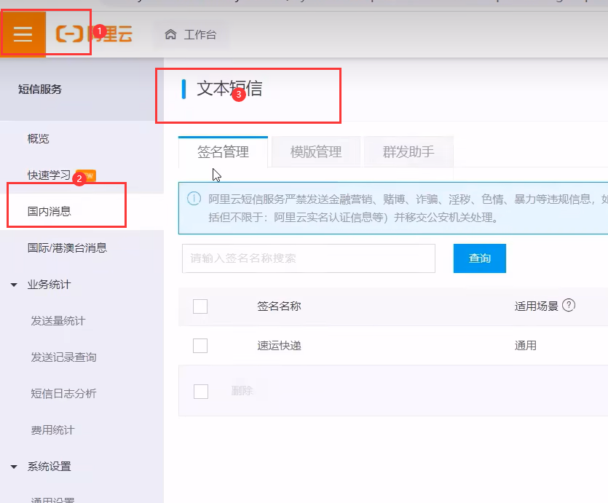Click the home icon beside 工作台
The image size is (608, 503).
click(x=170, y=34)
